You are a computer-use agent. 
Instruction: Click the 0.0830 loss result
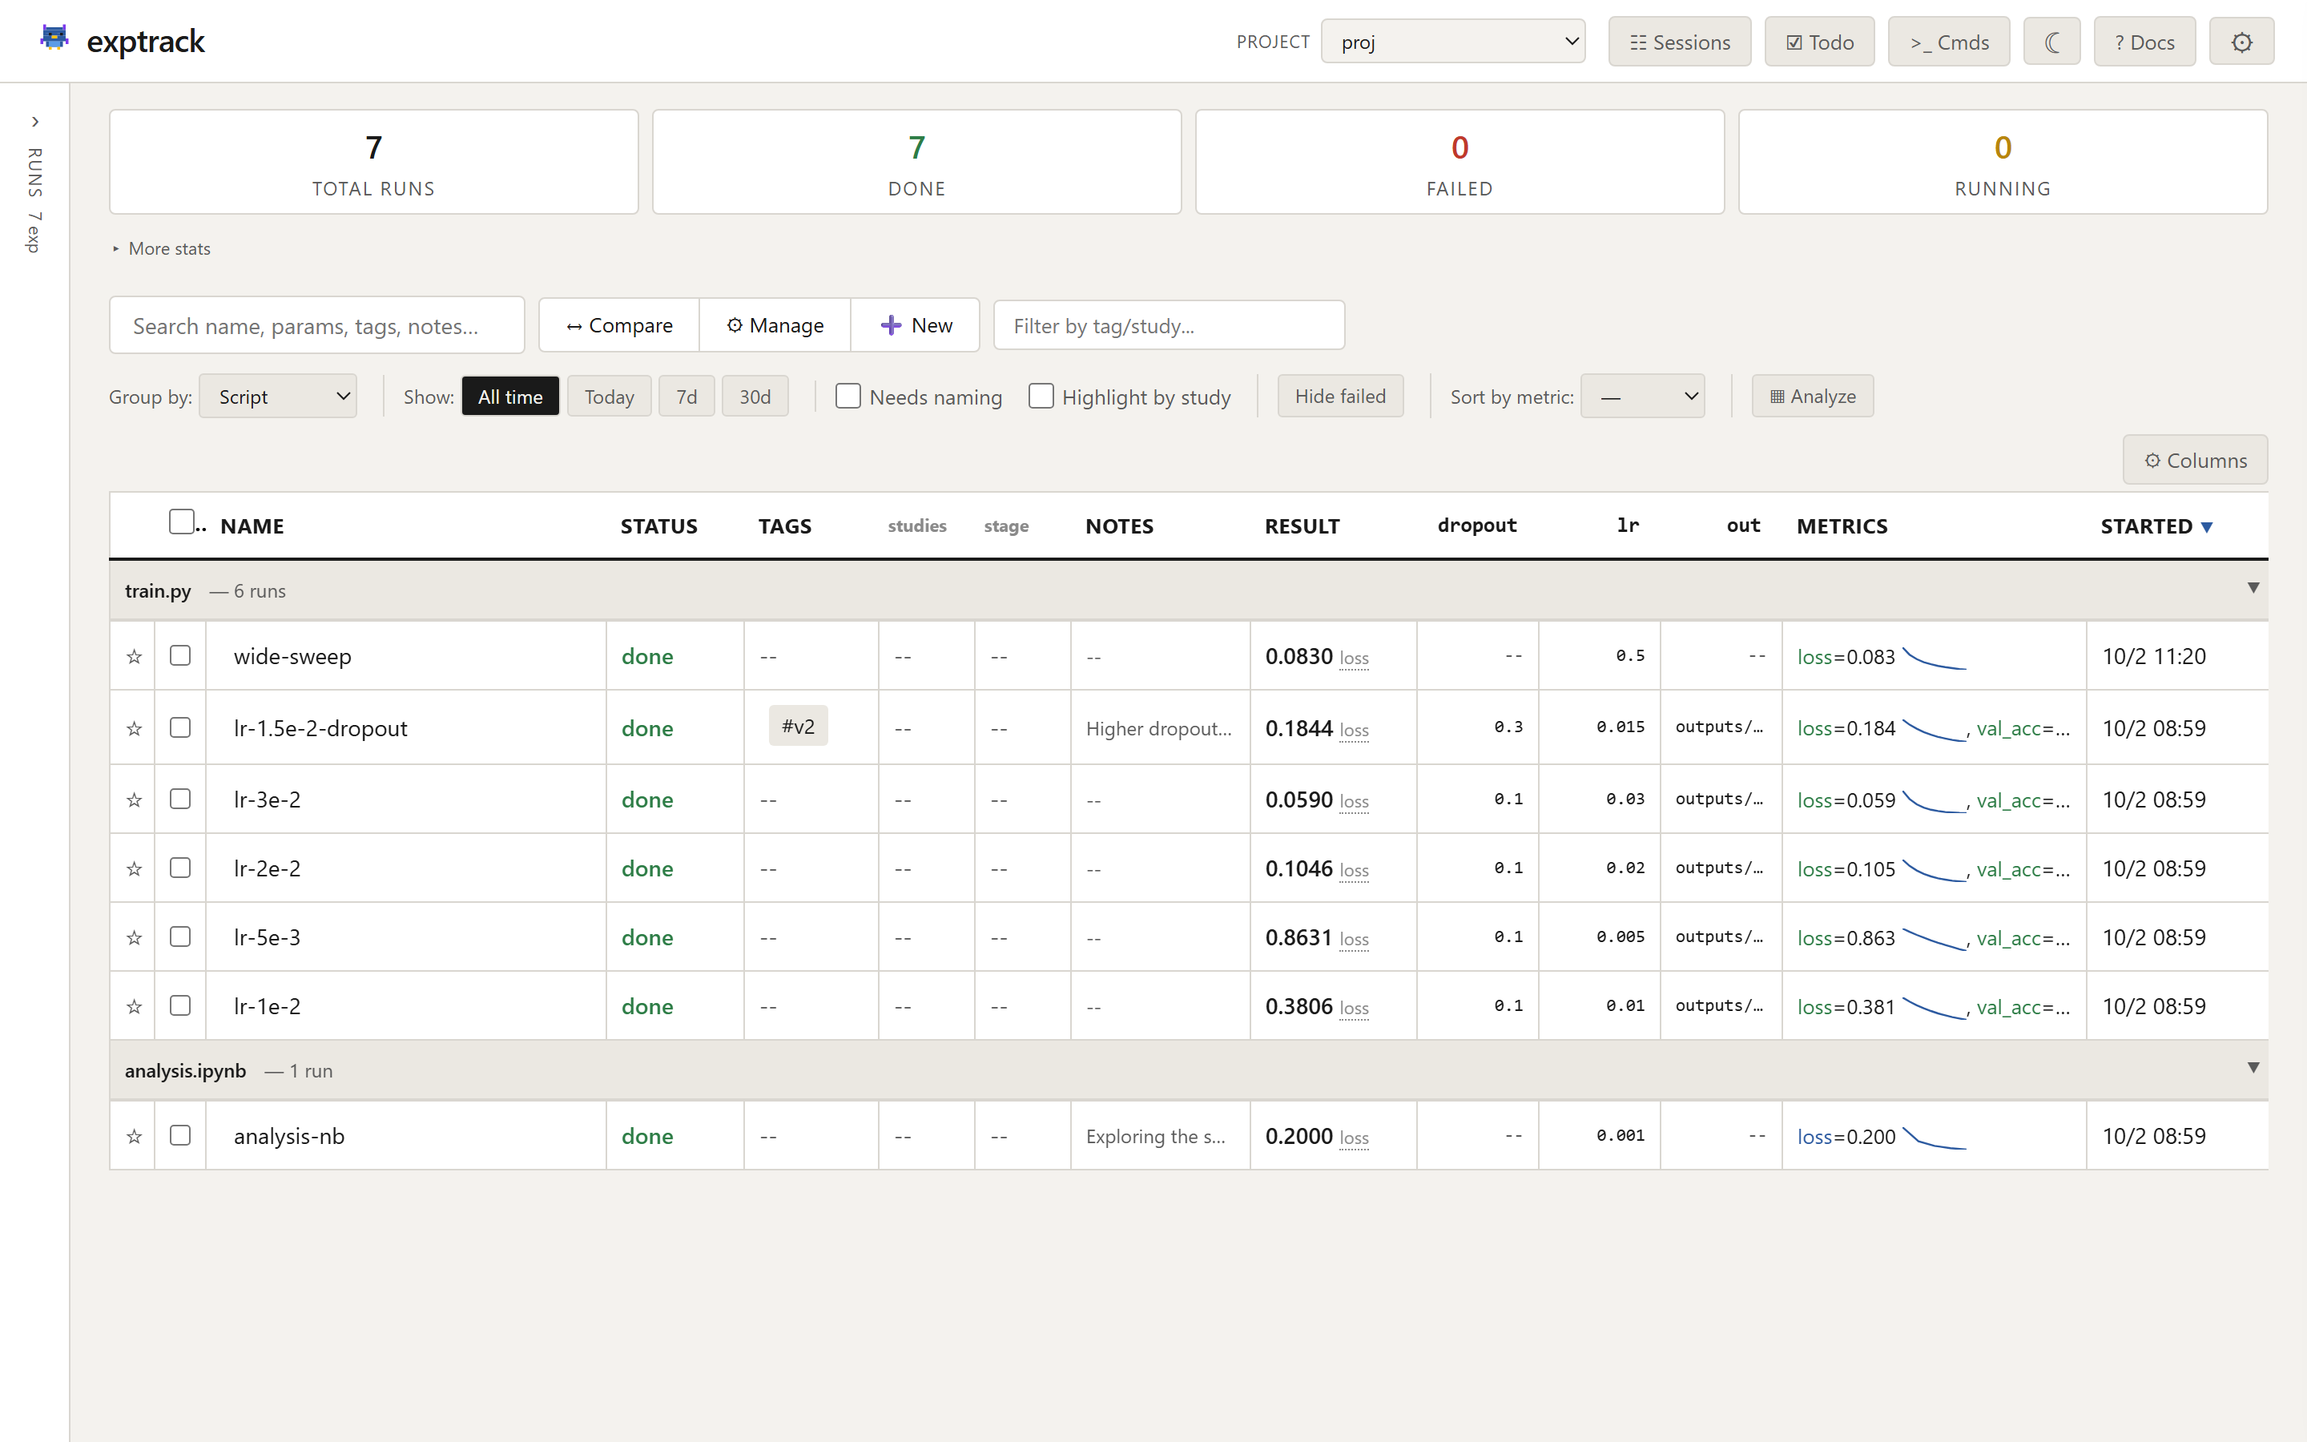click(x=1317, y=656)
